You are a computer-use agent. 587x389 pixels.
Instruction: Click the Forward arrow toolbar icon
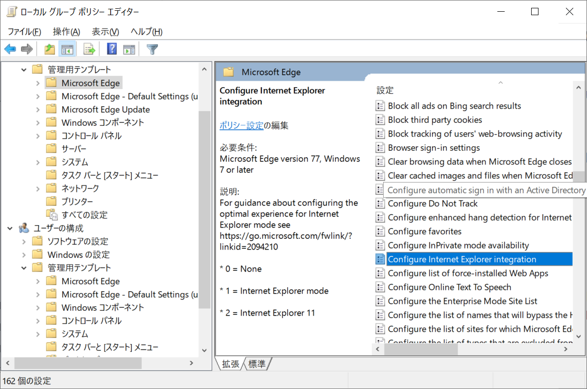pyautogui.click(x=27, y=49)
